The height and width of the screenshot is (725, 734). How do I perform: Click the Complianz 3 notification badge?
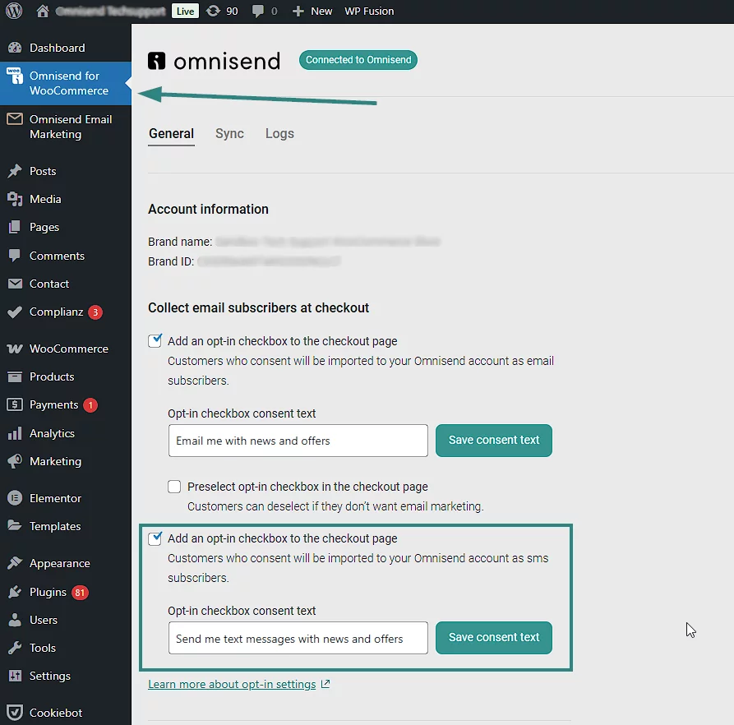[95, 312]
